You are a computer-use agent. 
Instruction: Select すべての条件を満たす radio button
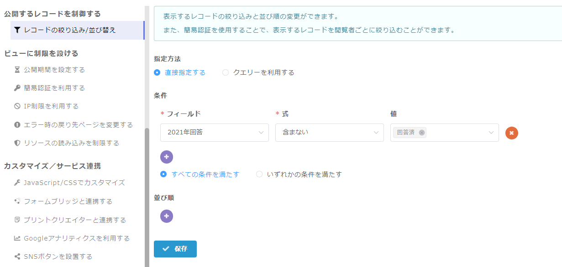(163, 174)
